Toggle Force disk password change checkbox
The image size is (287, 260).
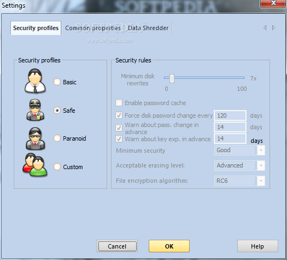pos(119,115)
